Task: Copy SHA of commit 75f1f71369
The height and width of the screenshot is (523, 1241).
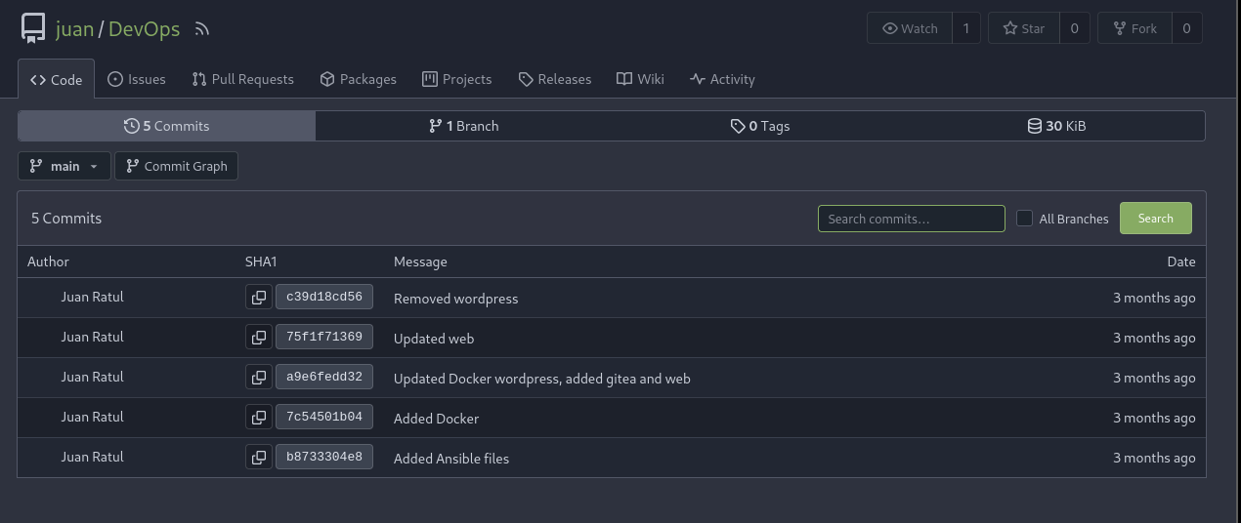Action: (x=259, y=338)
